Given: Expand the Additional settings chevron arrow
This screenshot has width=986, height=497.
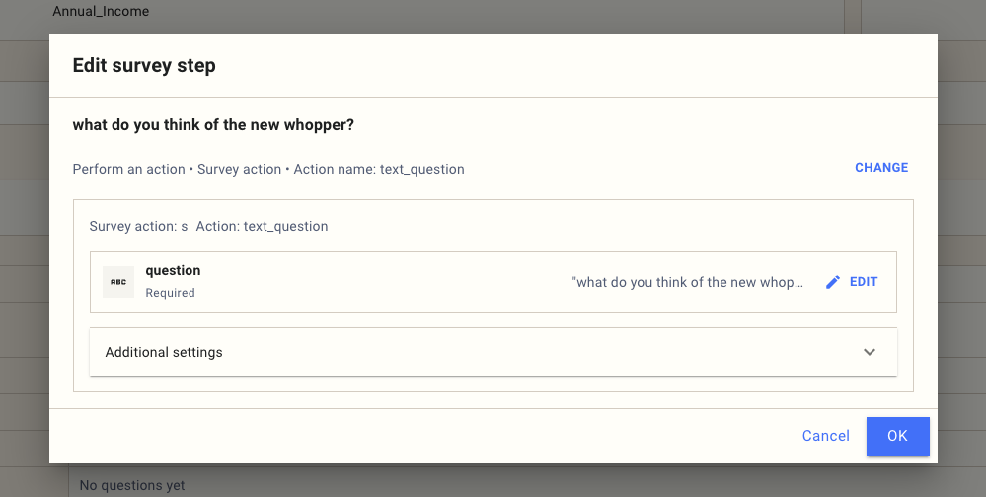Looking at the screenshot, I should click(x=869, y=352).
